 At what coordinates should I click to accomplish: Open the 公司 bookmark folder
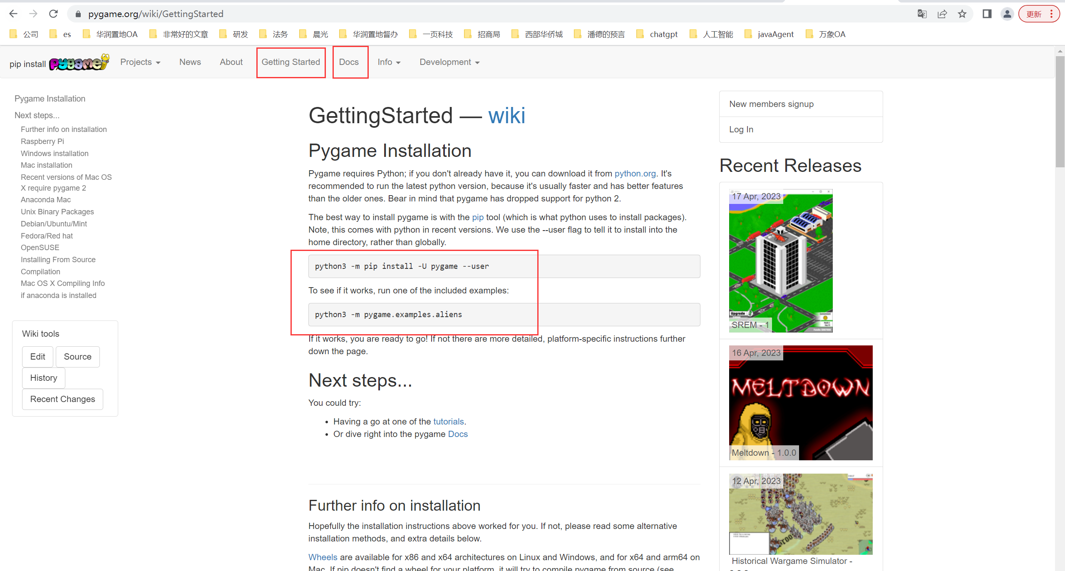[x=24, y=34]
